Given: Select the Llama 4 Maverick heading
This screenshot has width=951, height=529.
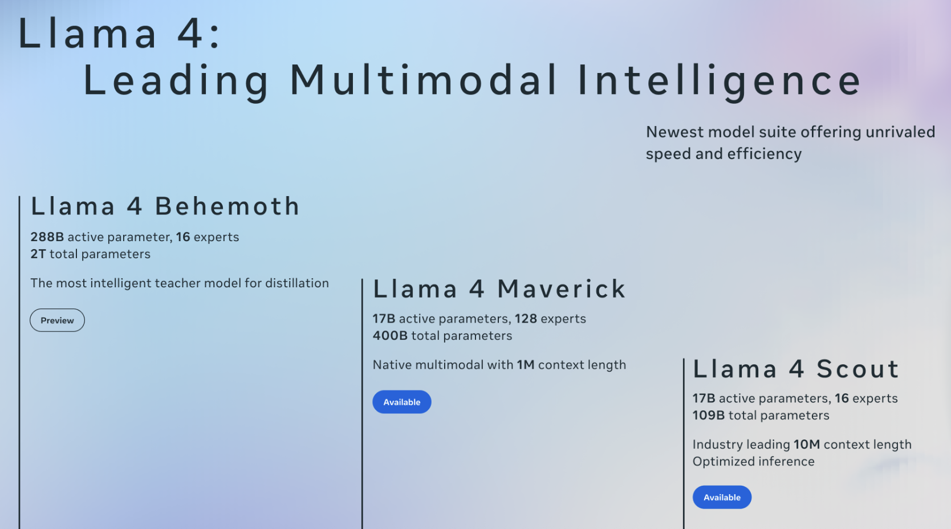Looking at the screenshot, I should tap(499, 288).
